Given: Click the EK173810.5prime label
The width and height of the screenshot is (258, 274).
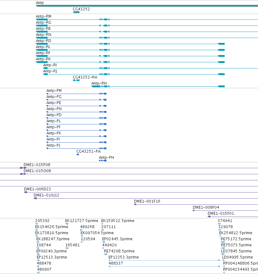Looking at the screenshot, I should [52, 233].
